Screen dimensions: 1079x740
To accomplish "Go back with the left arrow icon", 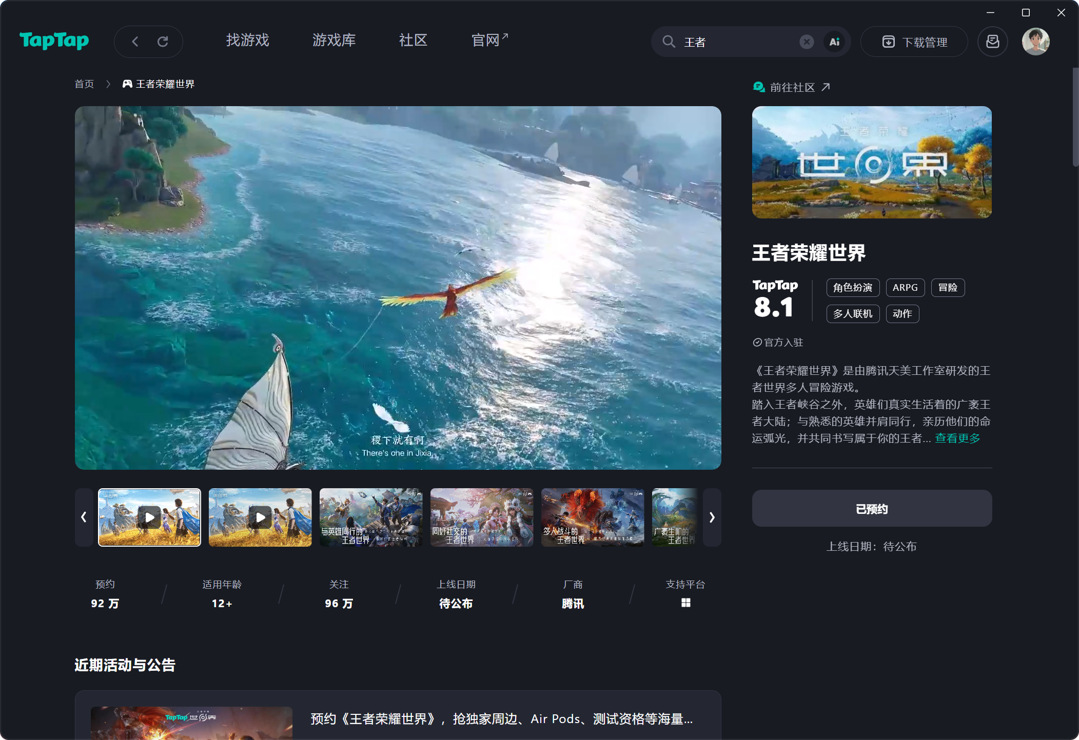I will click(x=135, y=42).
